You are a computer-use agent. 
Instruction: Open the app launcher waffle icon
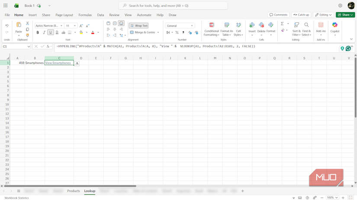[x=6, y=6]
